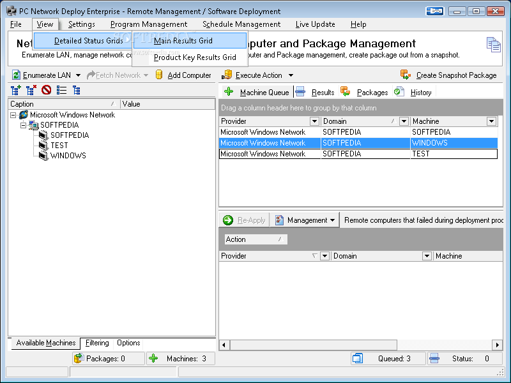Open the Help menu
This screenshot has width=511, height=383.
(358, 24)
